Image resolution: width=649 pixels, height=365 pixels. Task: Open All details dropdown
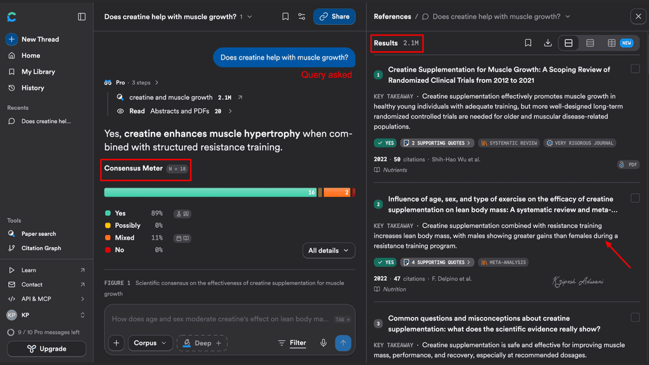click(329, 251)
